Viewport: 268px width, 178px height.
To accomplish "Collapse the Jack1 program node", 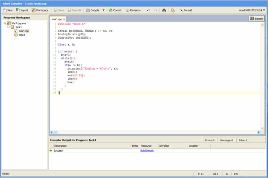I will pos(8,27).
